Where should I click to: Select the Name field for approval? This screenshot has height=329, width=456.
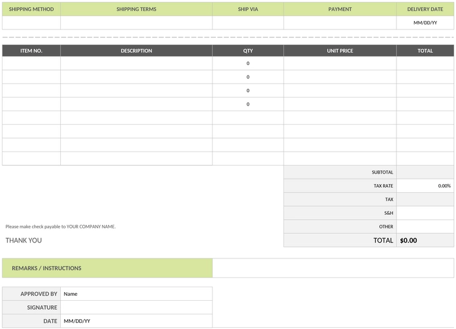tap(136, 294)
